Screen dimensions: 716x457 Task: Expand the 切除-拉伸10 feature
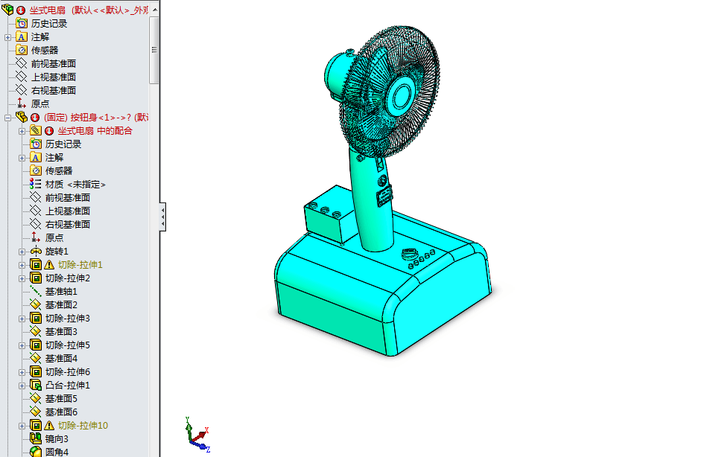coord(22,426)
